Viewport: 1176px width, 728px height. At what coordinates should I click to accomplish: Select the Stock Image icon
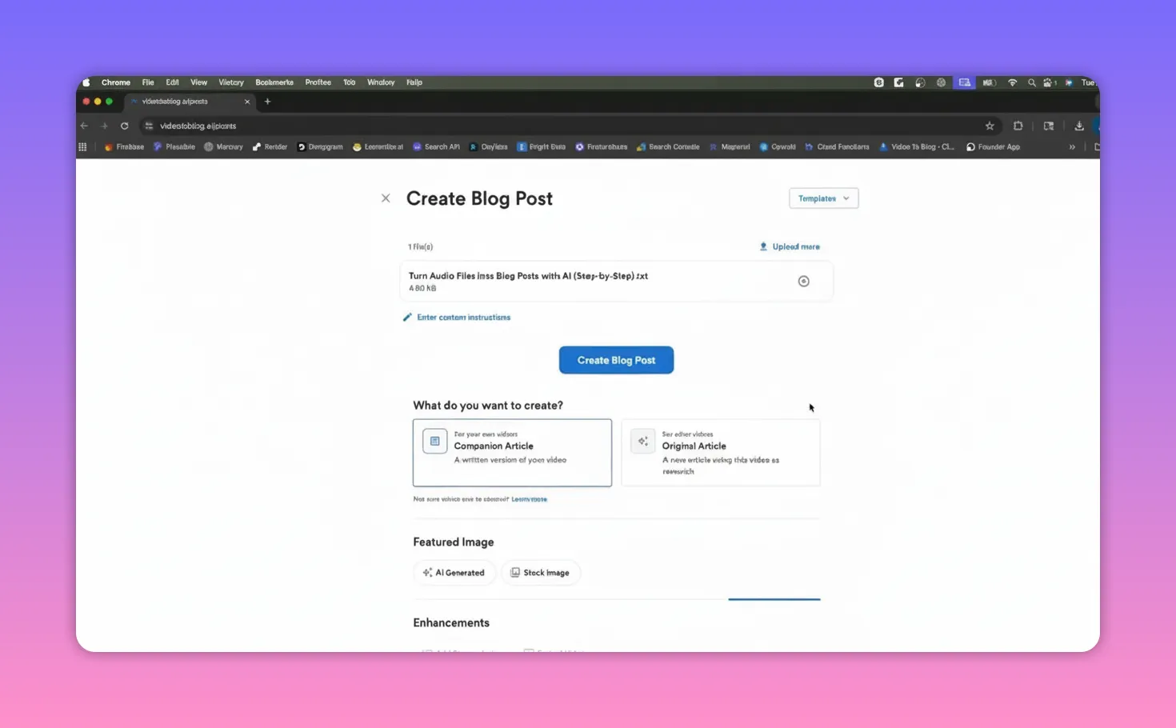pyautogui.click(x=515, y=572)
